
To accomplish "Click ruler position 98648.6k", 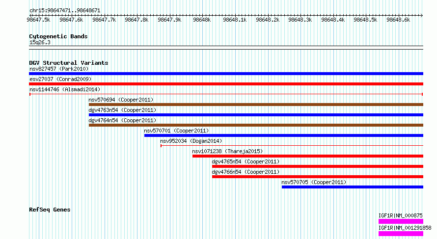I will point(398,20).
